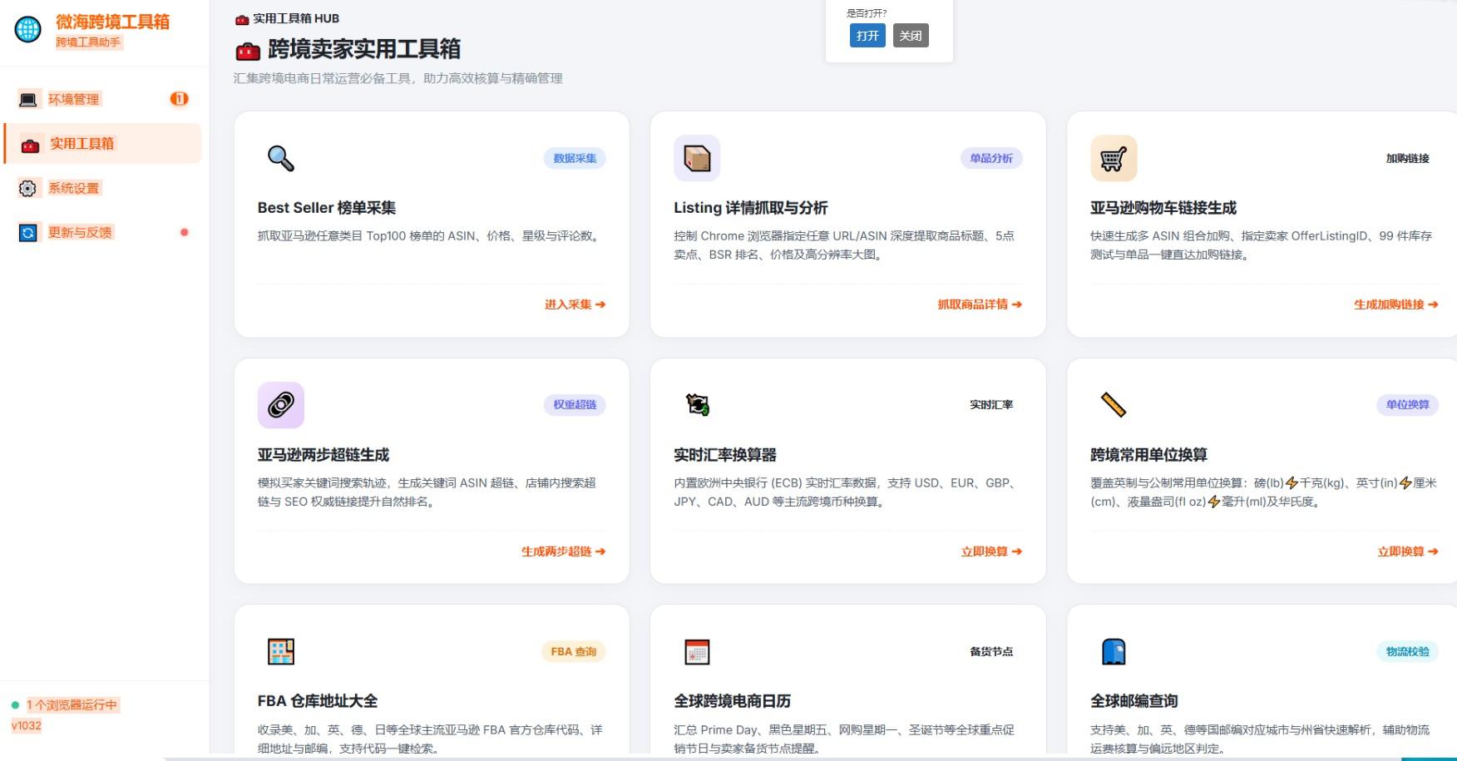The width and height of the screenshot is (1457, 761).
Task: Click the gray 关闭 button in popup
Action: click(x=911, y=36)
